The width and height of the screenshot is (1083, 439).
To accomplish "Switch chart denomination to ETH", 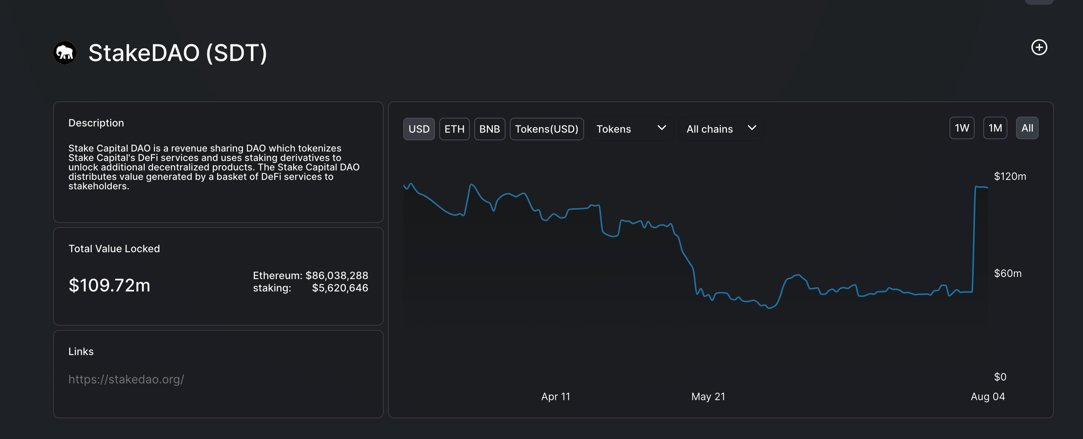I will coord(454,129).
